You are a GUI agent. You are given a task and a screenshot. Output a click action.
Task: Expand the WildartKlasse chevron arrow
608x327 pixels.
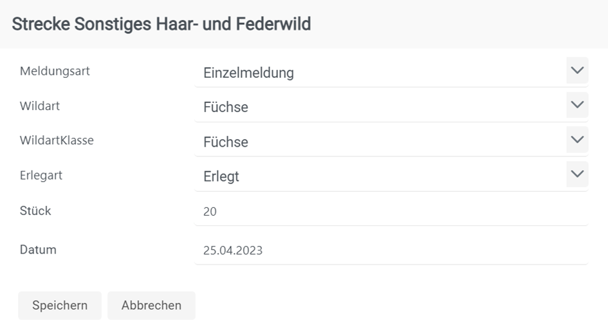click(x=577, y=140)
